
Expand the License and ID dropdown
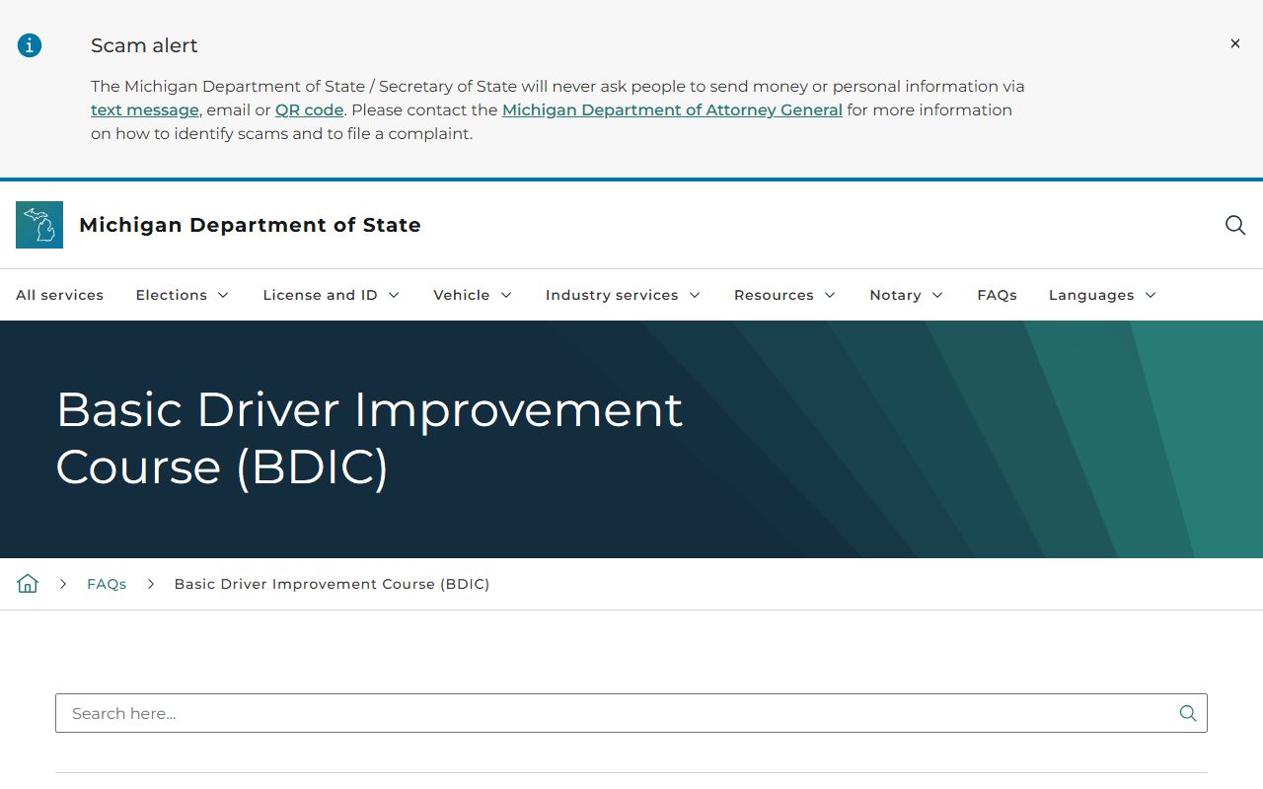click(332, 295)
